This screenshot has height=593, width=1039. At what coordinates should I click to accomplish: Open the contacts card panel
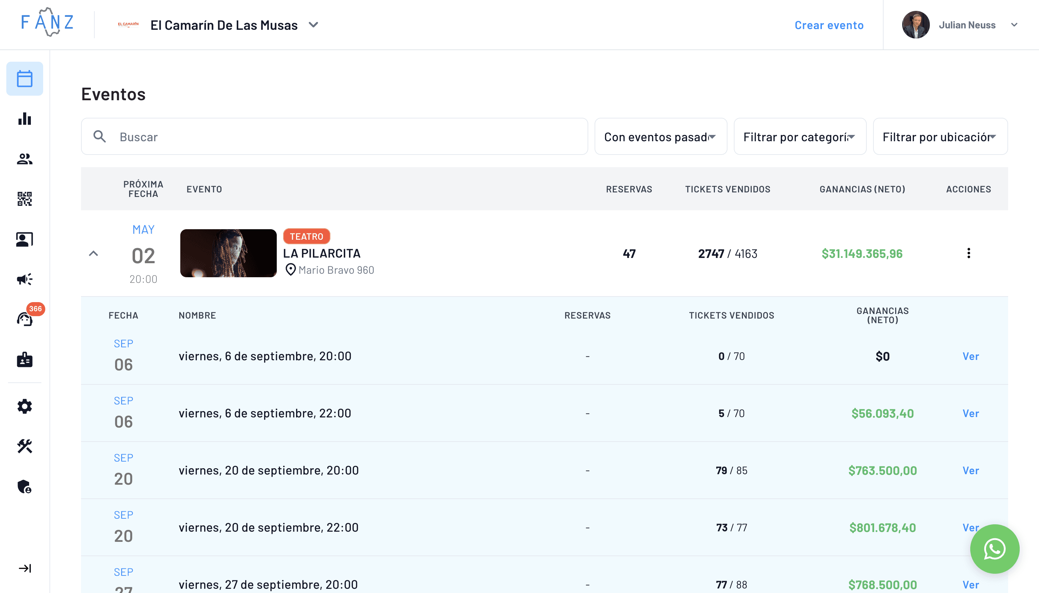point(25,239)
